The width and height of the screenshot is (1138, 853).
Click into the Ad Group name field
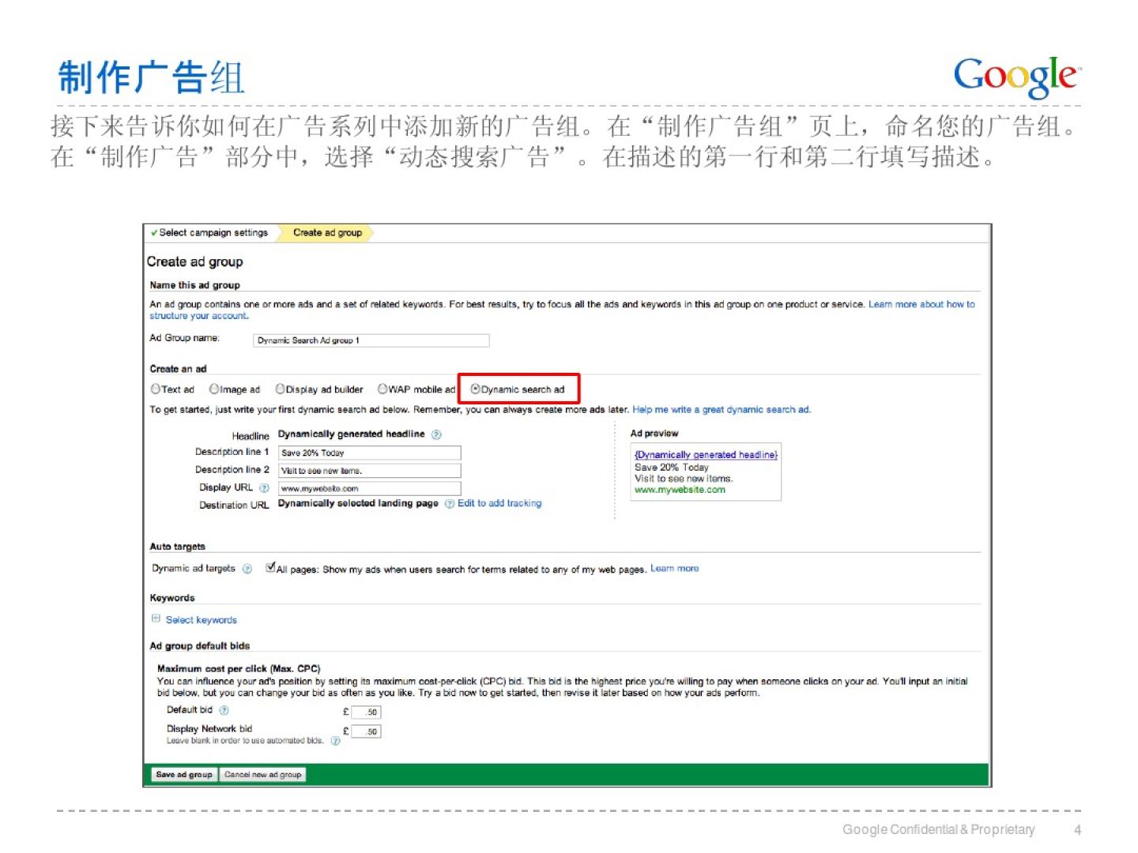(x=371, y=340)
